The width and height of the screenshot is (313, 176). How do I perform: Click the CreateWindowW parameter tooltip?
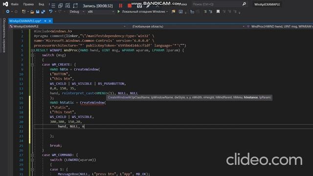click(x=189, y=98)
